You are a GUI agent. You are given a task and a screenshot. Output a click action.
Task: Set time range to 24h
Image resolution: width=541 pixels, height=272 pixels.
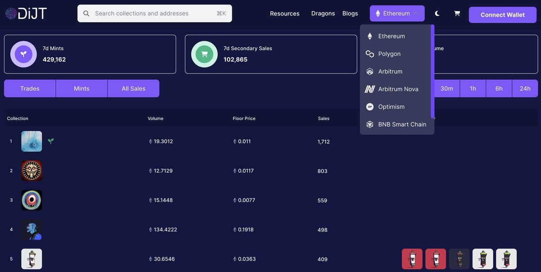tap(525, 88)
